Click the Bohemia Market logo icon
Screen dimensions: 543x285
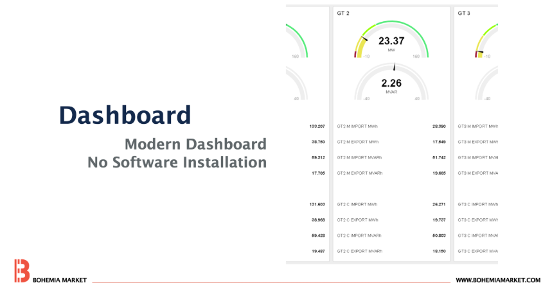pyautogui.click(x=21, y=270)
